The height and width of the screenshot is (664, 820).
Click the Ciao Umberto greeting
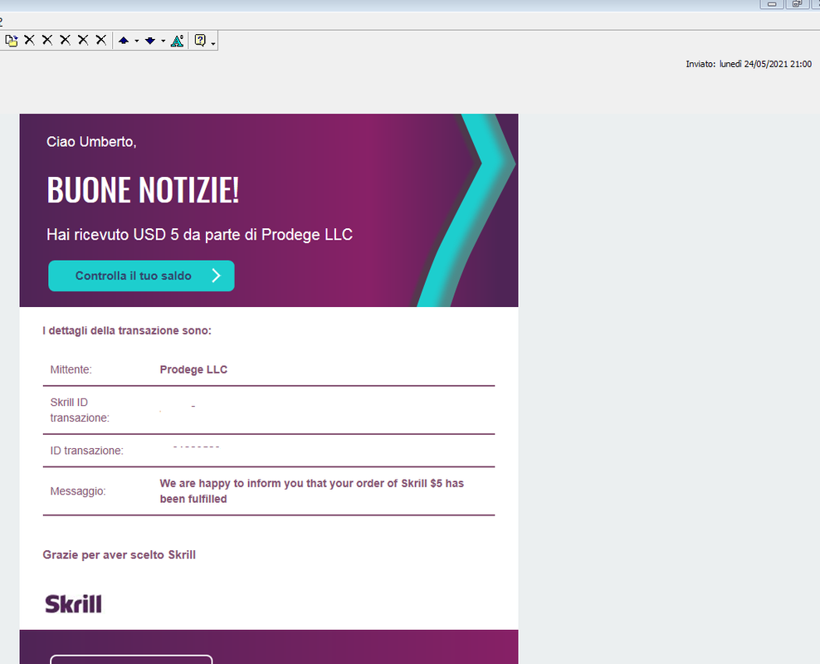tap(91, 142)
